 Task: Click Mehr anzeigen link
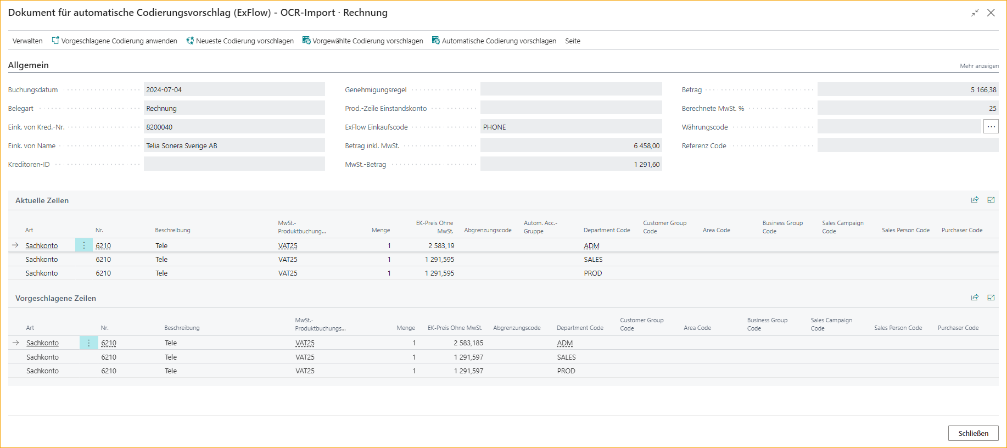(x=979, y=66)
